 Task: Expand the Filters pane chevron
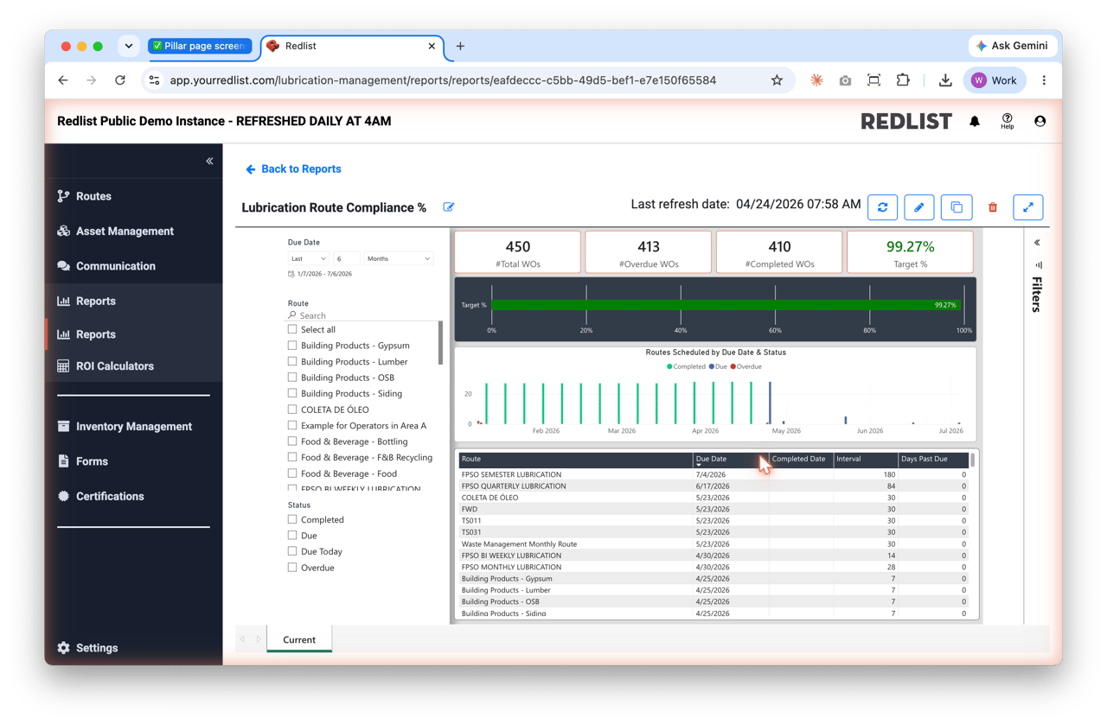click(1037, 243)
